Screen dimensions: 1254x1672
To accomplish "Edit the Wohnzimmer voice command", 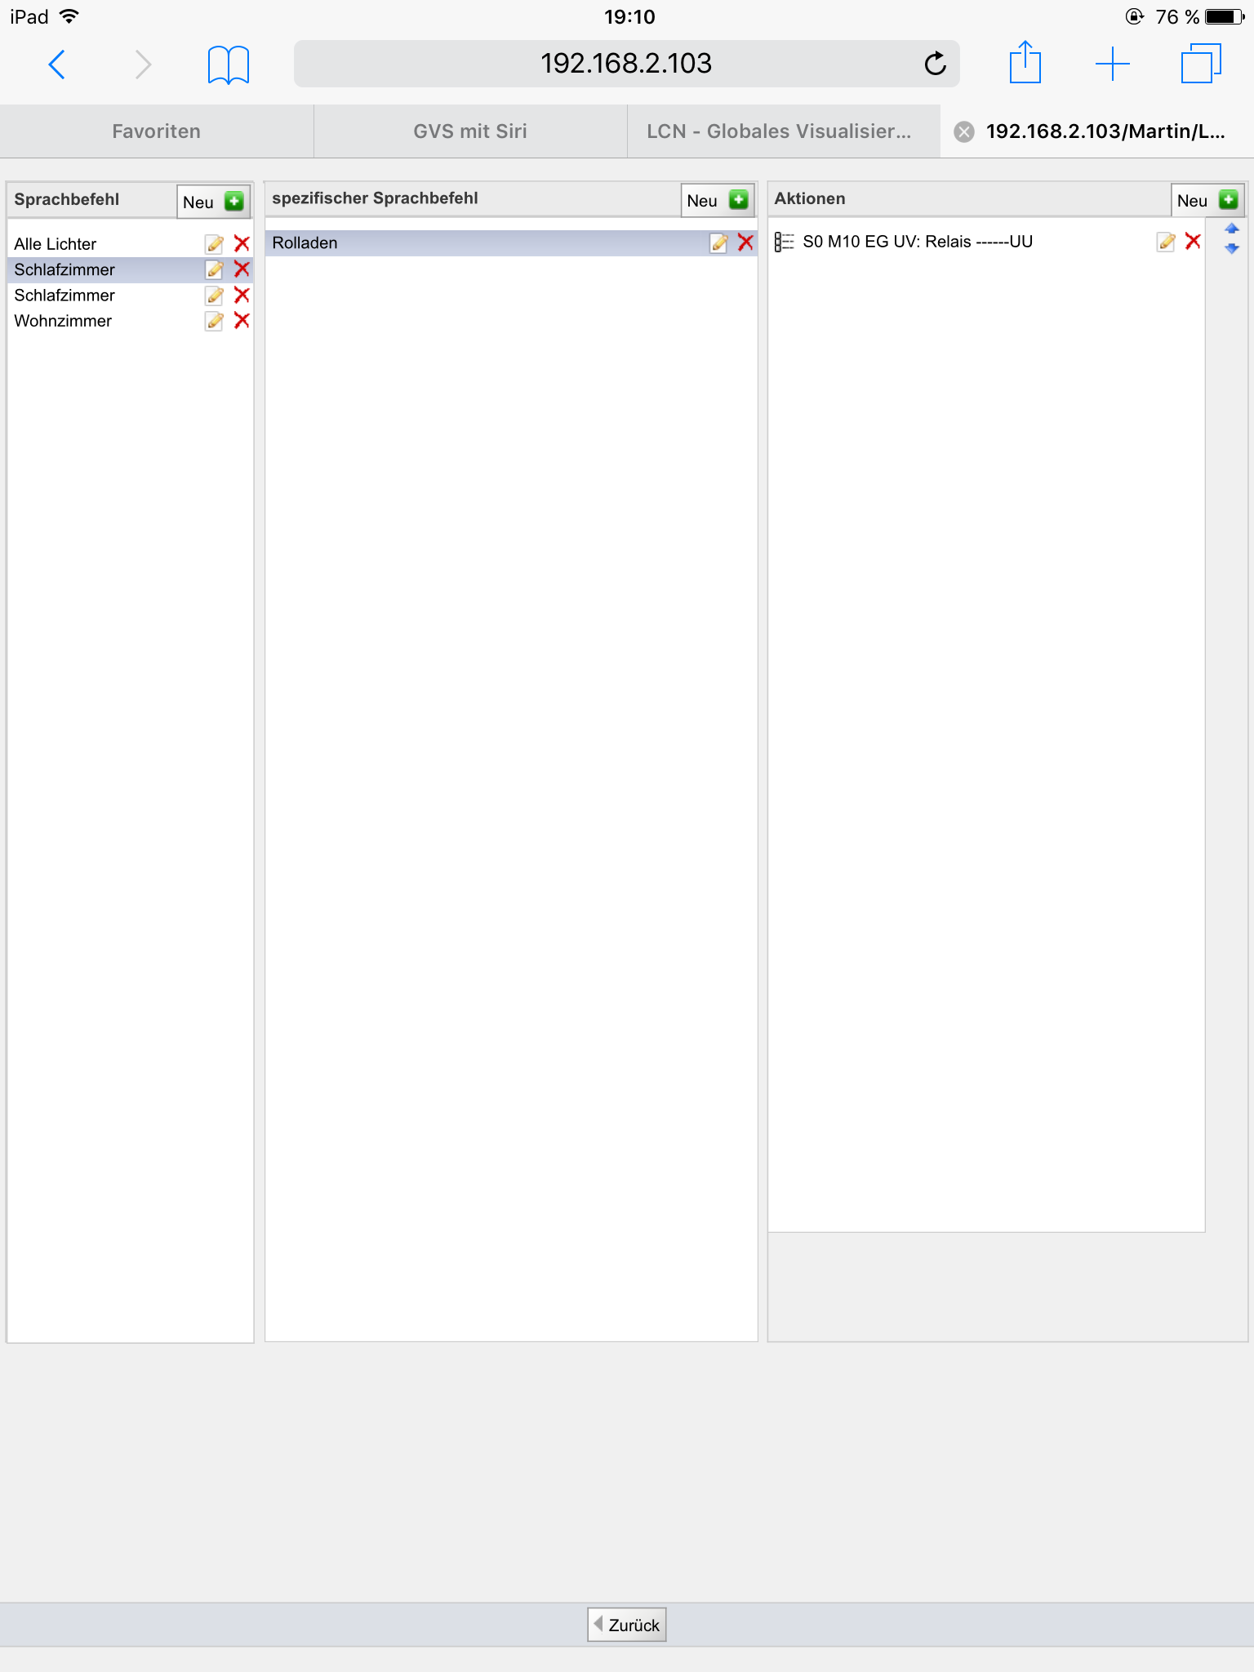I will [214, 321].
